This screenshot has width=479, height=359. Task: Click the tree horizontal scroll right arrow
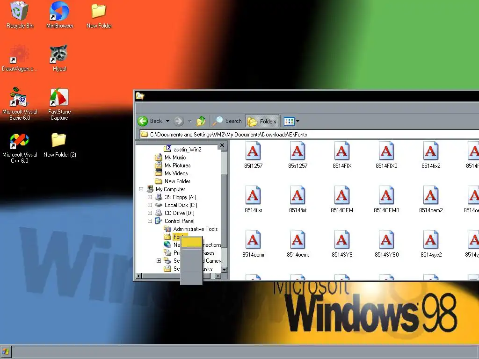tap(218, 276)
